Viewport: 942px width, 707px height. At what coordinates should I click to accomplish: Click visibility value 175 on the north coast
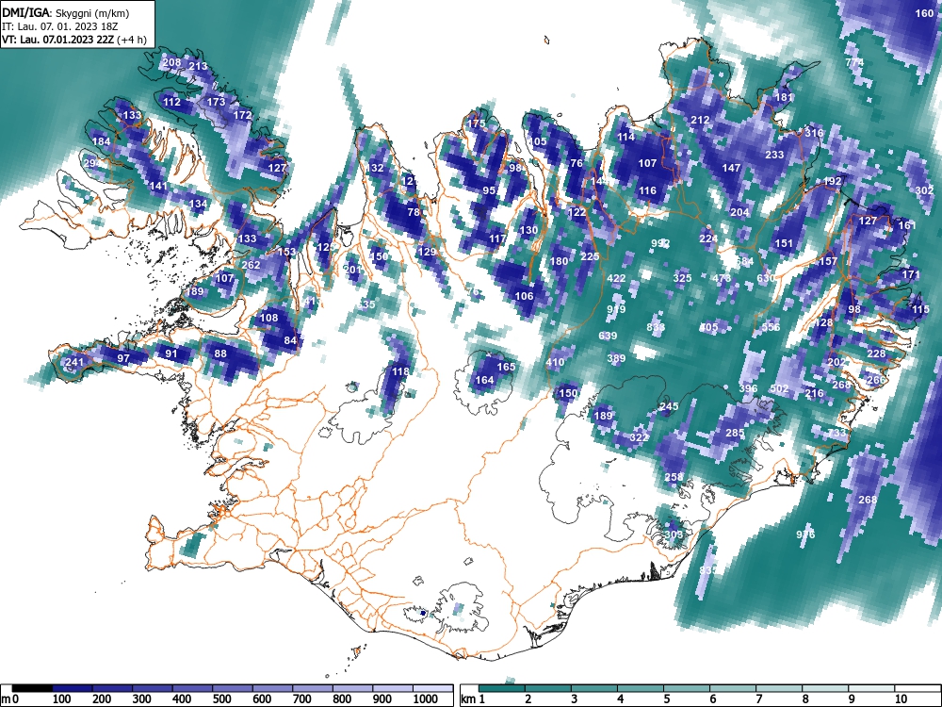pyautogui.click(x=477, y=123)
